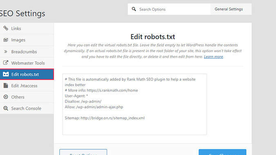The width and height of the screenshot is (276, 155).
Task: Click the Breadcrumbs double-chevron icon
Action: 6,52
